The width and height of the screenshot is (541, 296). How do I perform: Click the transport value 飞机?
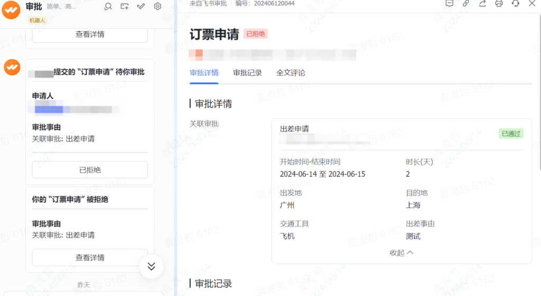click(287, 236)
